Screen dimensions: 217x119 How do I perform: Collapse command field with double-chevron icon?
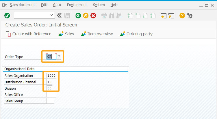click(59, 15)
